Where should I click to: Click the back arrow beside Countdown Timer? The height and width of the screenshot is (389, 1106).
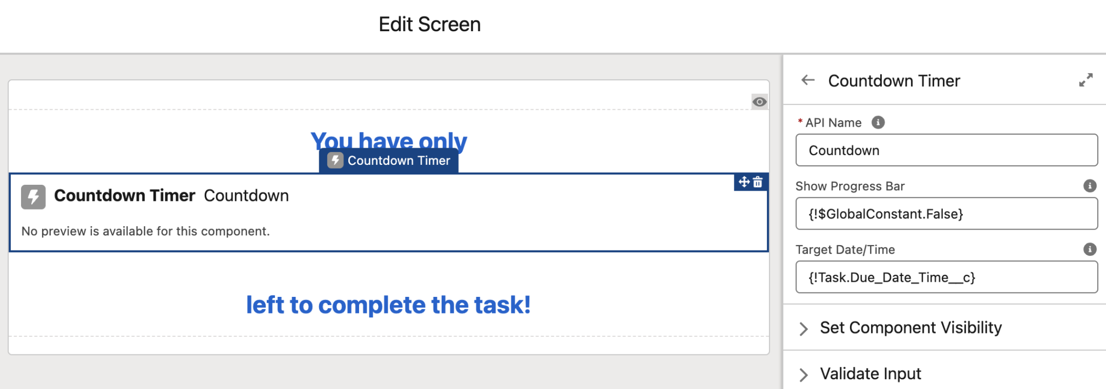808,80
